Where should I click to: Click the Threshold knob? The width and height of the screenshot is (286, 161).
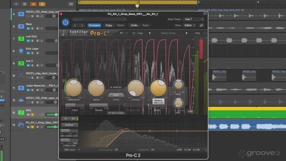74,88
